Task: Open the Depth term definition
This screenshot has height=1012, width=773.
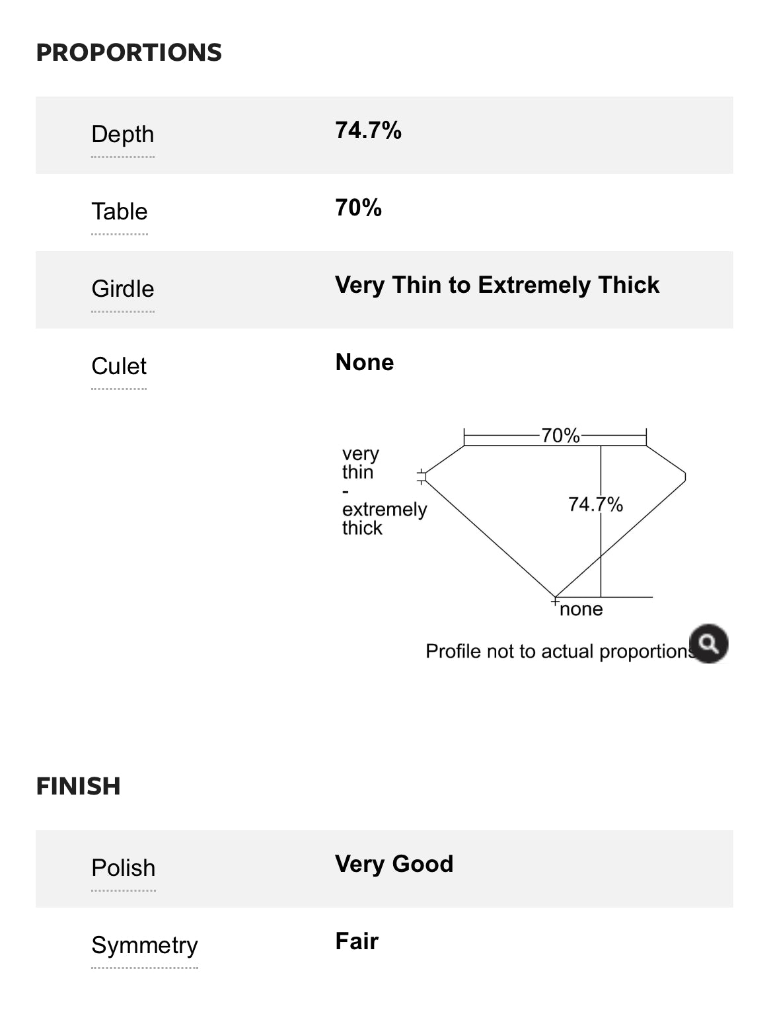Action: point(122,134)
